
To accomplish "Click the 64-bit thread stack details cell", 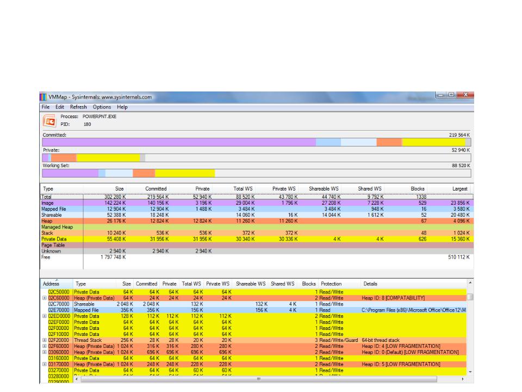I will 381,340.
